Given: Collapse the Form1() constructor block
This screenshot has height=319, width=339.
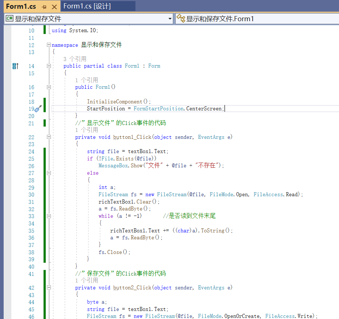Looking at the screenshot, I should point(49,87).
